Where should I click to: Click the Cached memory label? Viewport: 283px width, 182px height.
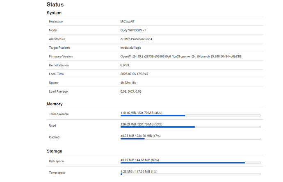tap(54, 137)
